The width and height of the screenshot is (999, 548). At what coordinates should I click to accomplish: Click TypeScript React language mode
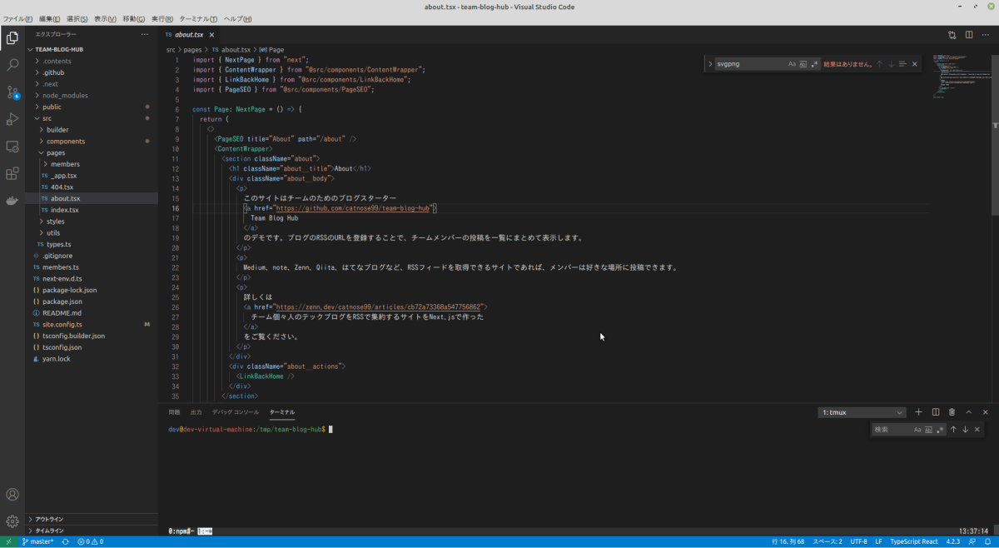(x=913, y=541)
